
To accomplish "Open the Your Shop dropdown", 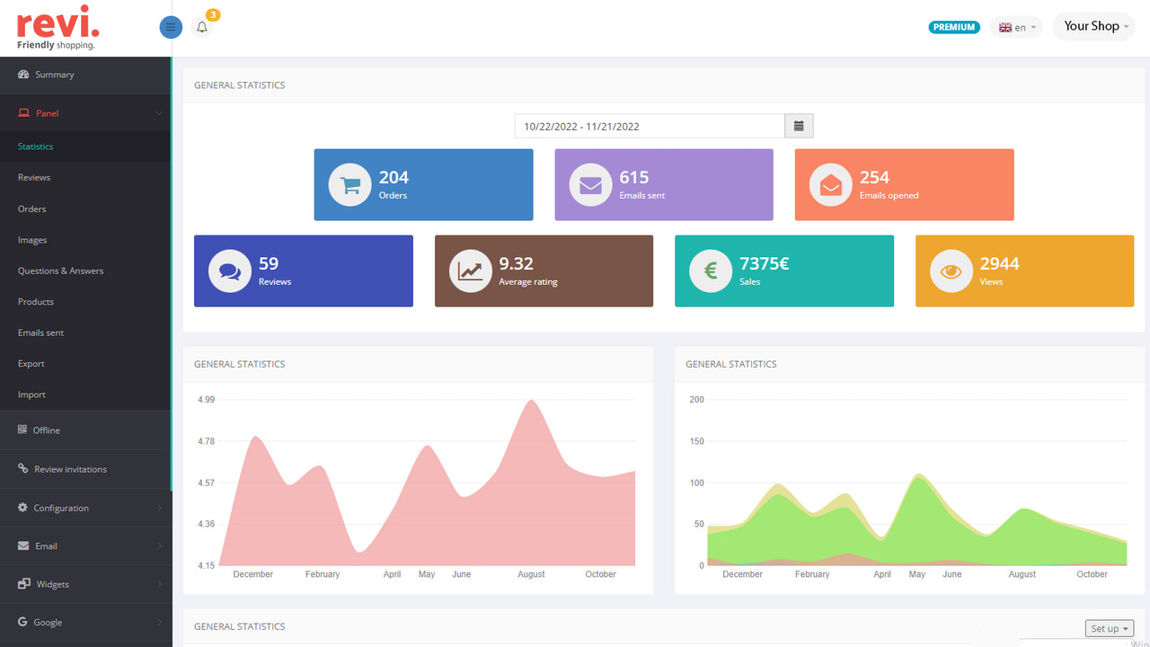I will coord(1093,26).
